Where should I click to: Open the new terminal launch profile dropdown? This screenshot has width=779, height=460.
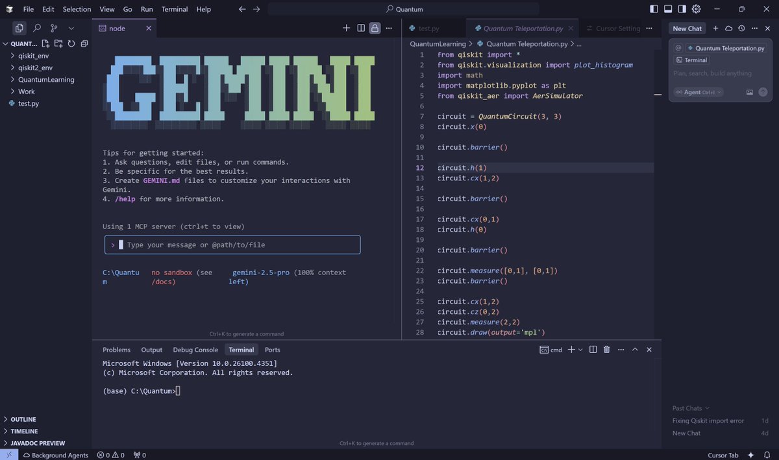coord(580,350)
